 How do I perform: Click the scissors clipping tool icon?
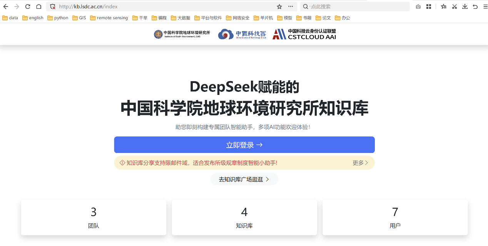tap(454, 7)
